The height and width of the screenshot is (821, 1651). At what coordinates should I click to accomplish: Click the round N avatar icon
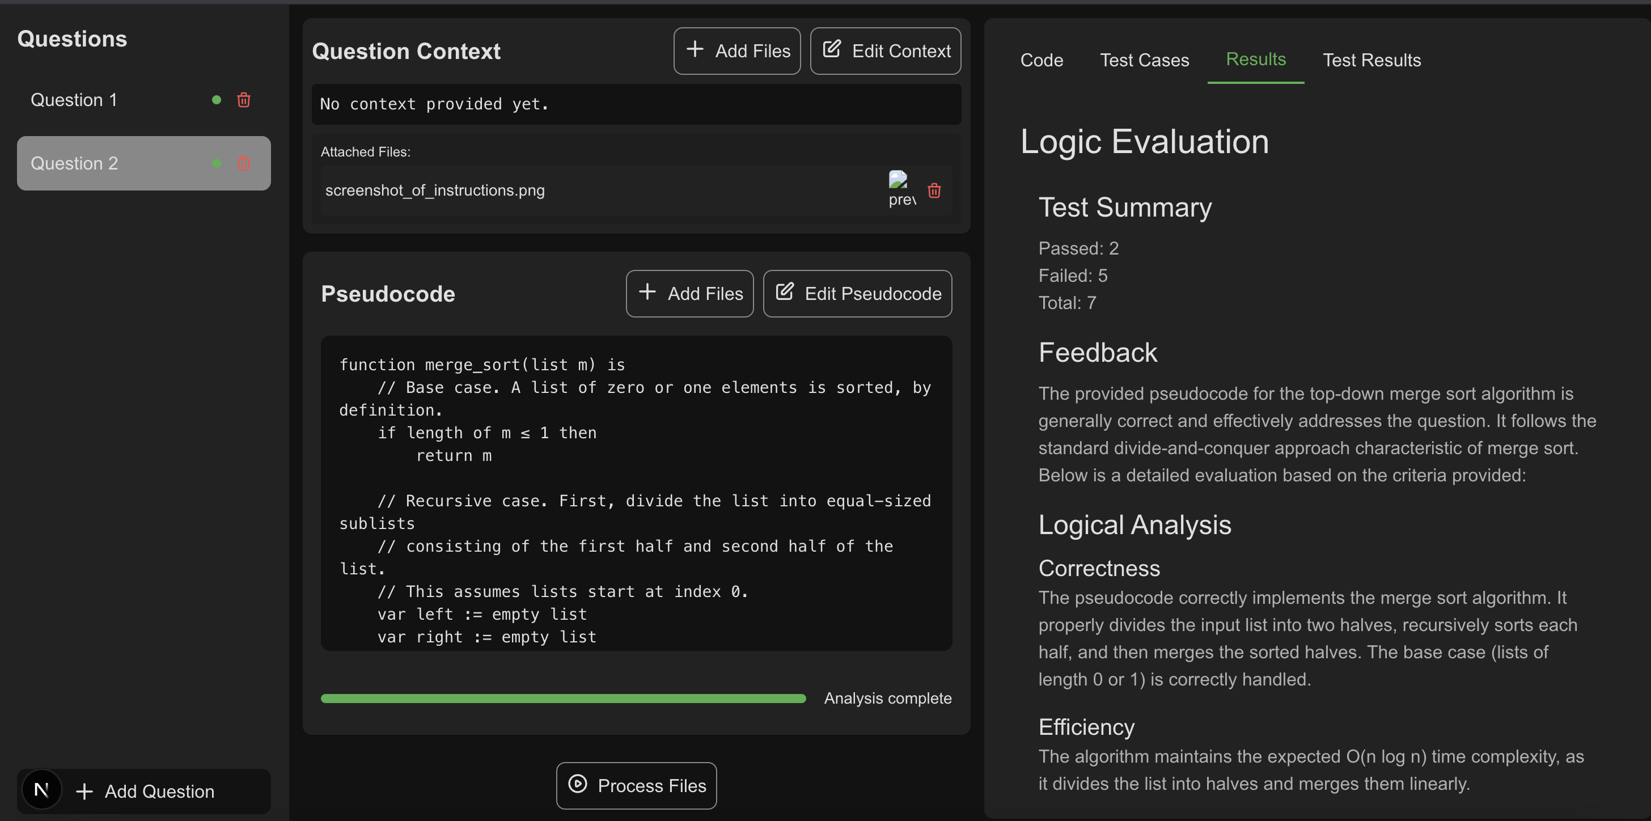[x=41, y=790]
